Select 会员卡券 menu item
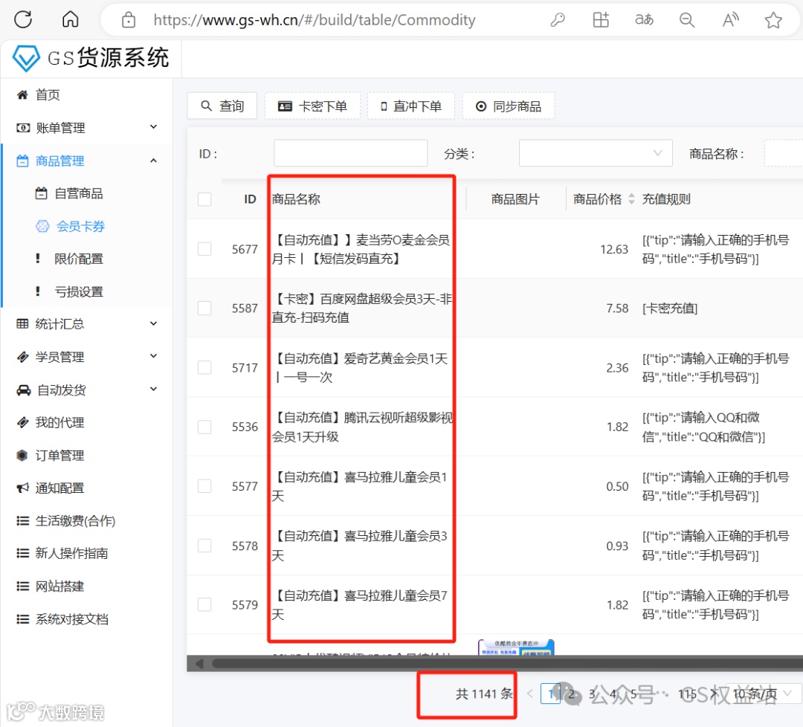The width and height of the screenshot is (803, 727). coord(80,226)
